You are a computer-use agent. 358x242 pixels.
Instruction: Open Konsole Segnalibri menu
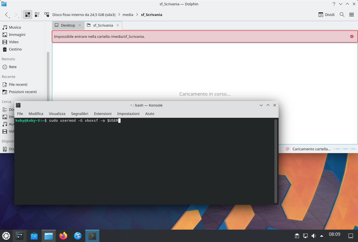(x=79, y=114)
